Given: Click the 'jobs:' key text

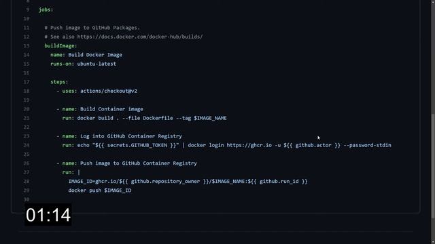Looking at the screenshot, I should coord(46,9).
